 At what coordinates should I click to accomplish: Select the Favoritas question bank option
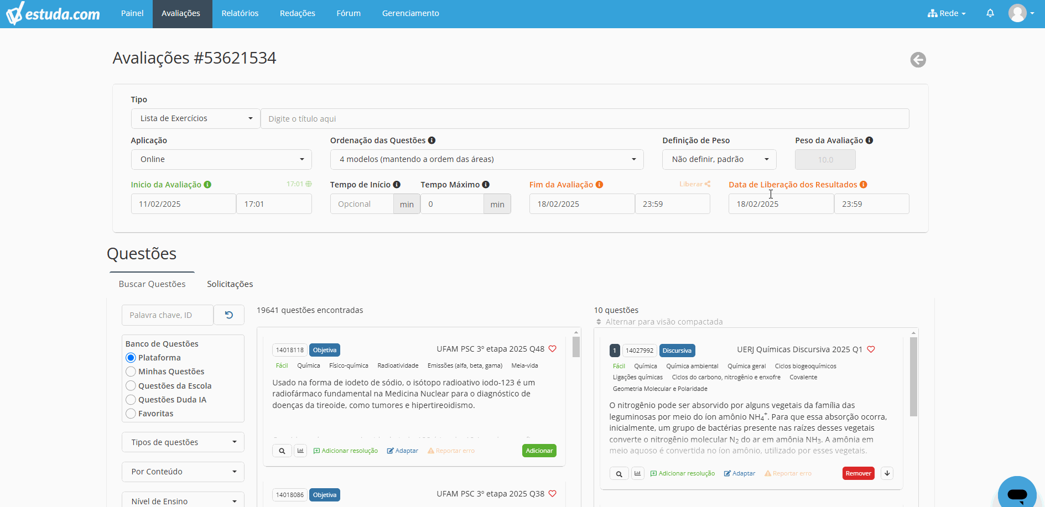click(131, 414)
